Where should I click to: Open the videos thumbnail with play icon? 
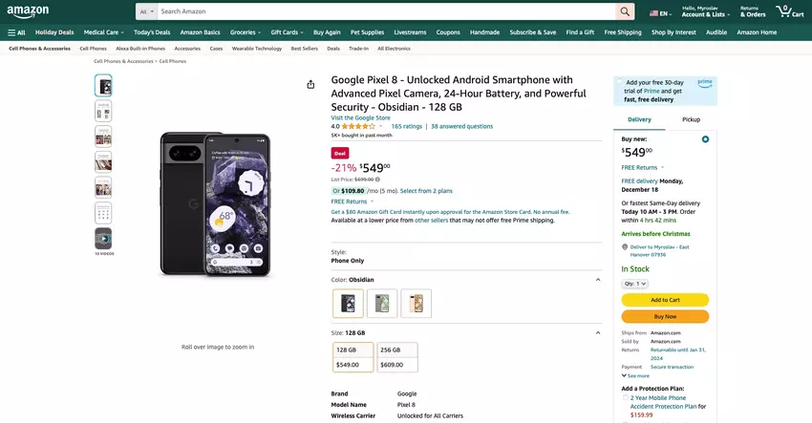click(103, 238)
